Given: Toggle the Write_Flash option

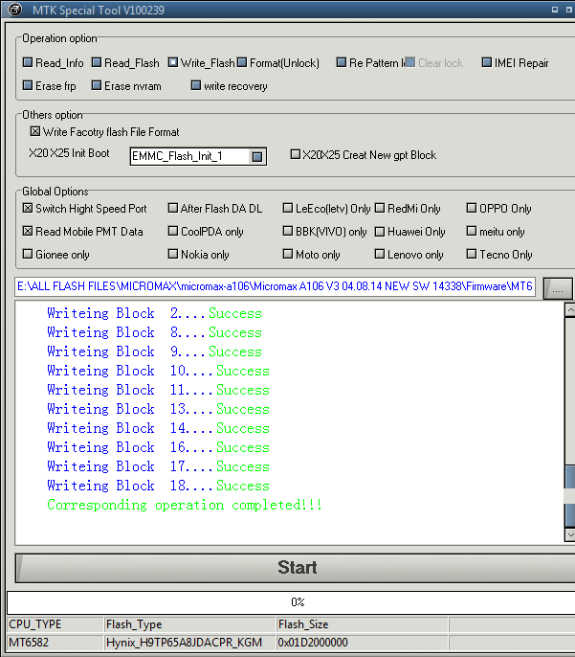Looking at the screenshot, I should tap(173, 63).
